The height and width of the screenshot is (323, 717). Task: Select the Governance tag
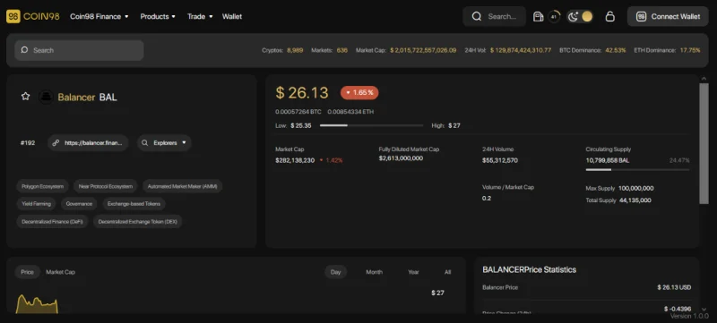(79, 204)
